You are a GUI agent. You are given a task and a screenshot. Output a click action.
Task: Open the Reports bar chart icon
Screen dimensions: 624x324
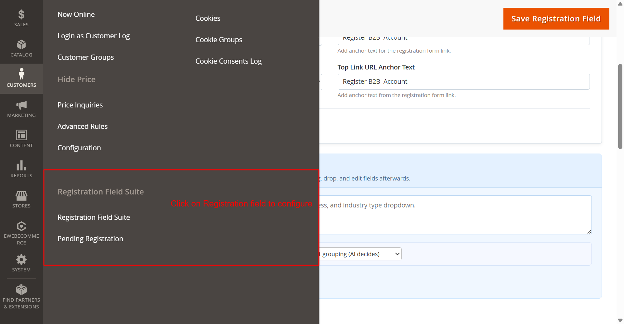(21, 166)
